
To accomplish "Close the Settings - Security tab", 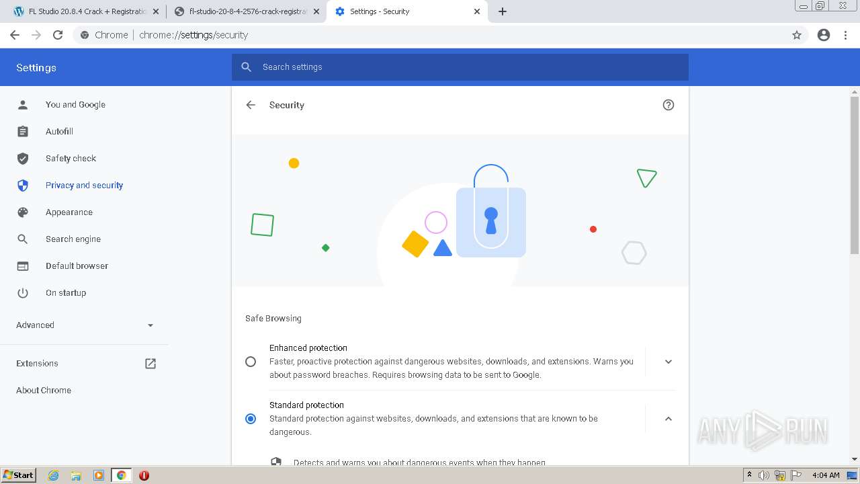I will [x=477, y=11].
